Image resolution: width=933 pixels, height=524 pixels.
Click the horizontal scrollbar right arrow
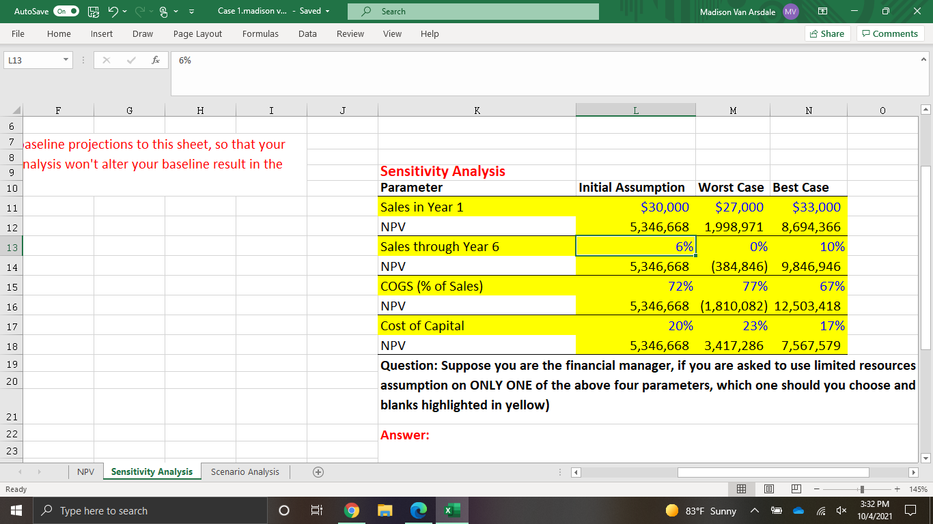(914, 472)
